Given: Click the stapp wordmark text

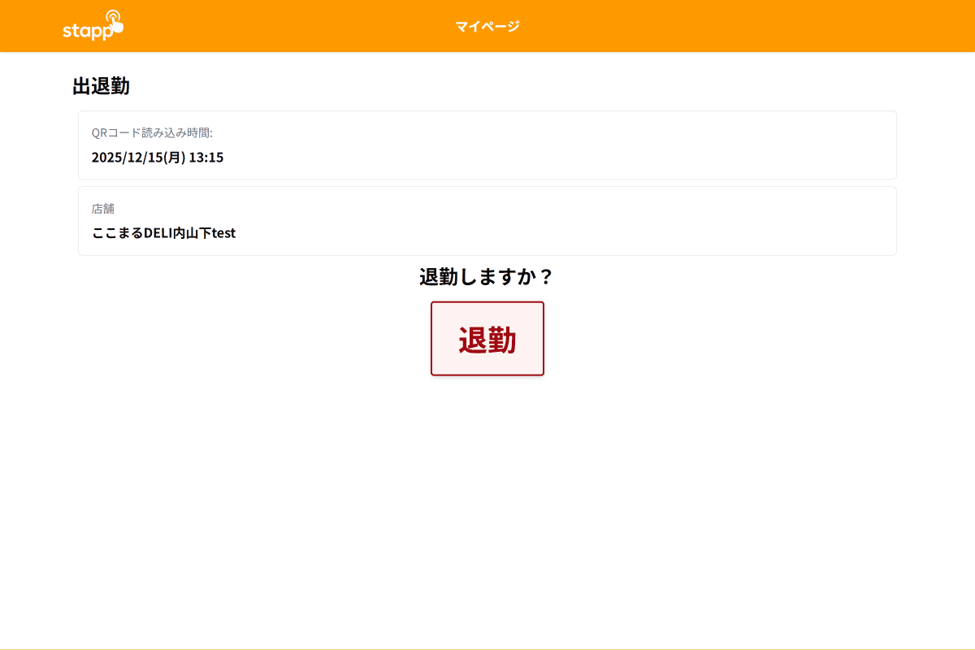Looking at the screenshot, I should [x=85, y=32].
